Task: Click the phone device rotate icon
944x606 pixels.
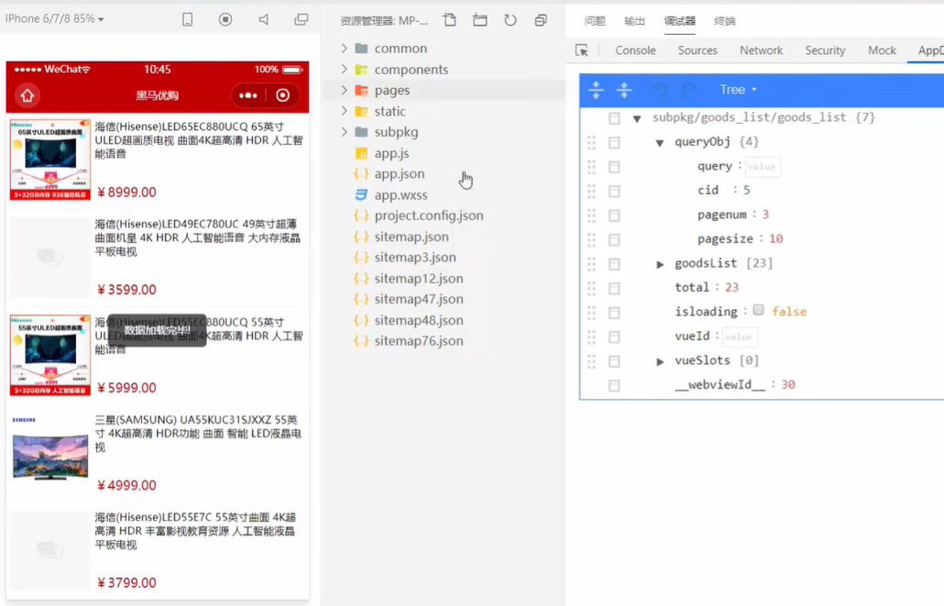Action: click(x=187, y=19)
